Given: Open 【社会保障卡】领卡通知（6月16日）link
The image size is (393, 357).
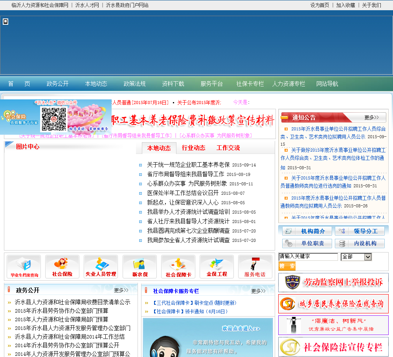Looking at the screenshot, I should [191, 311].
